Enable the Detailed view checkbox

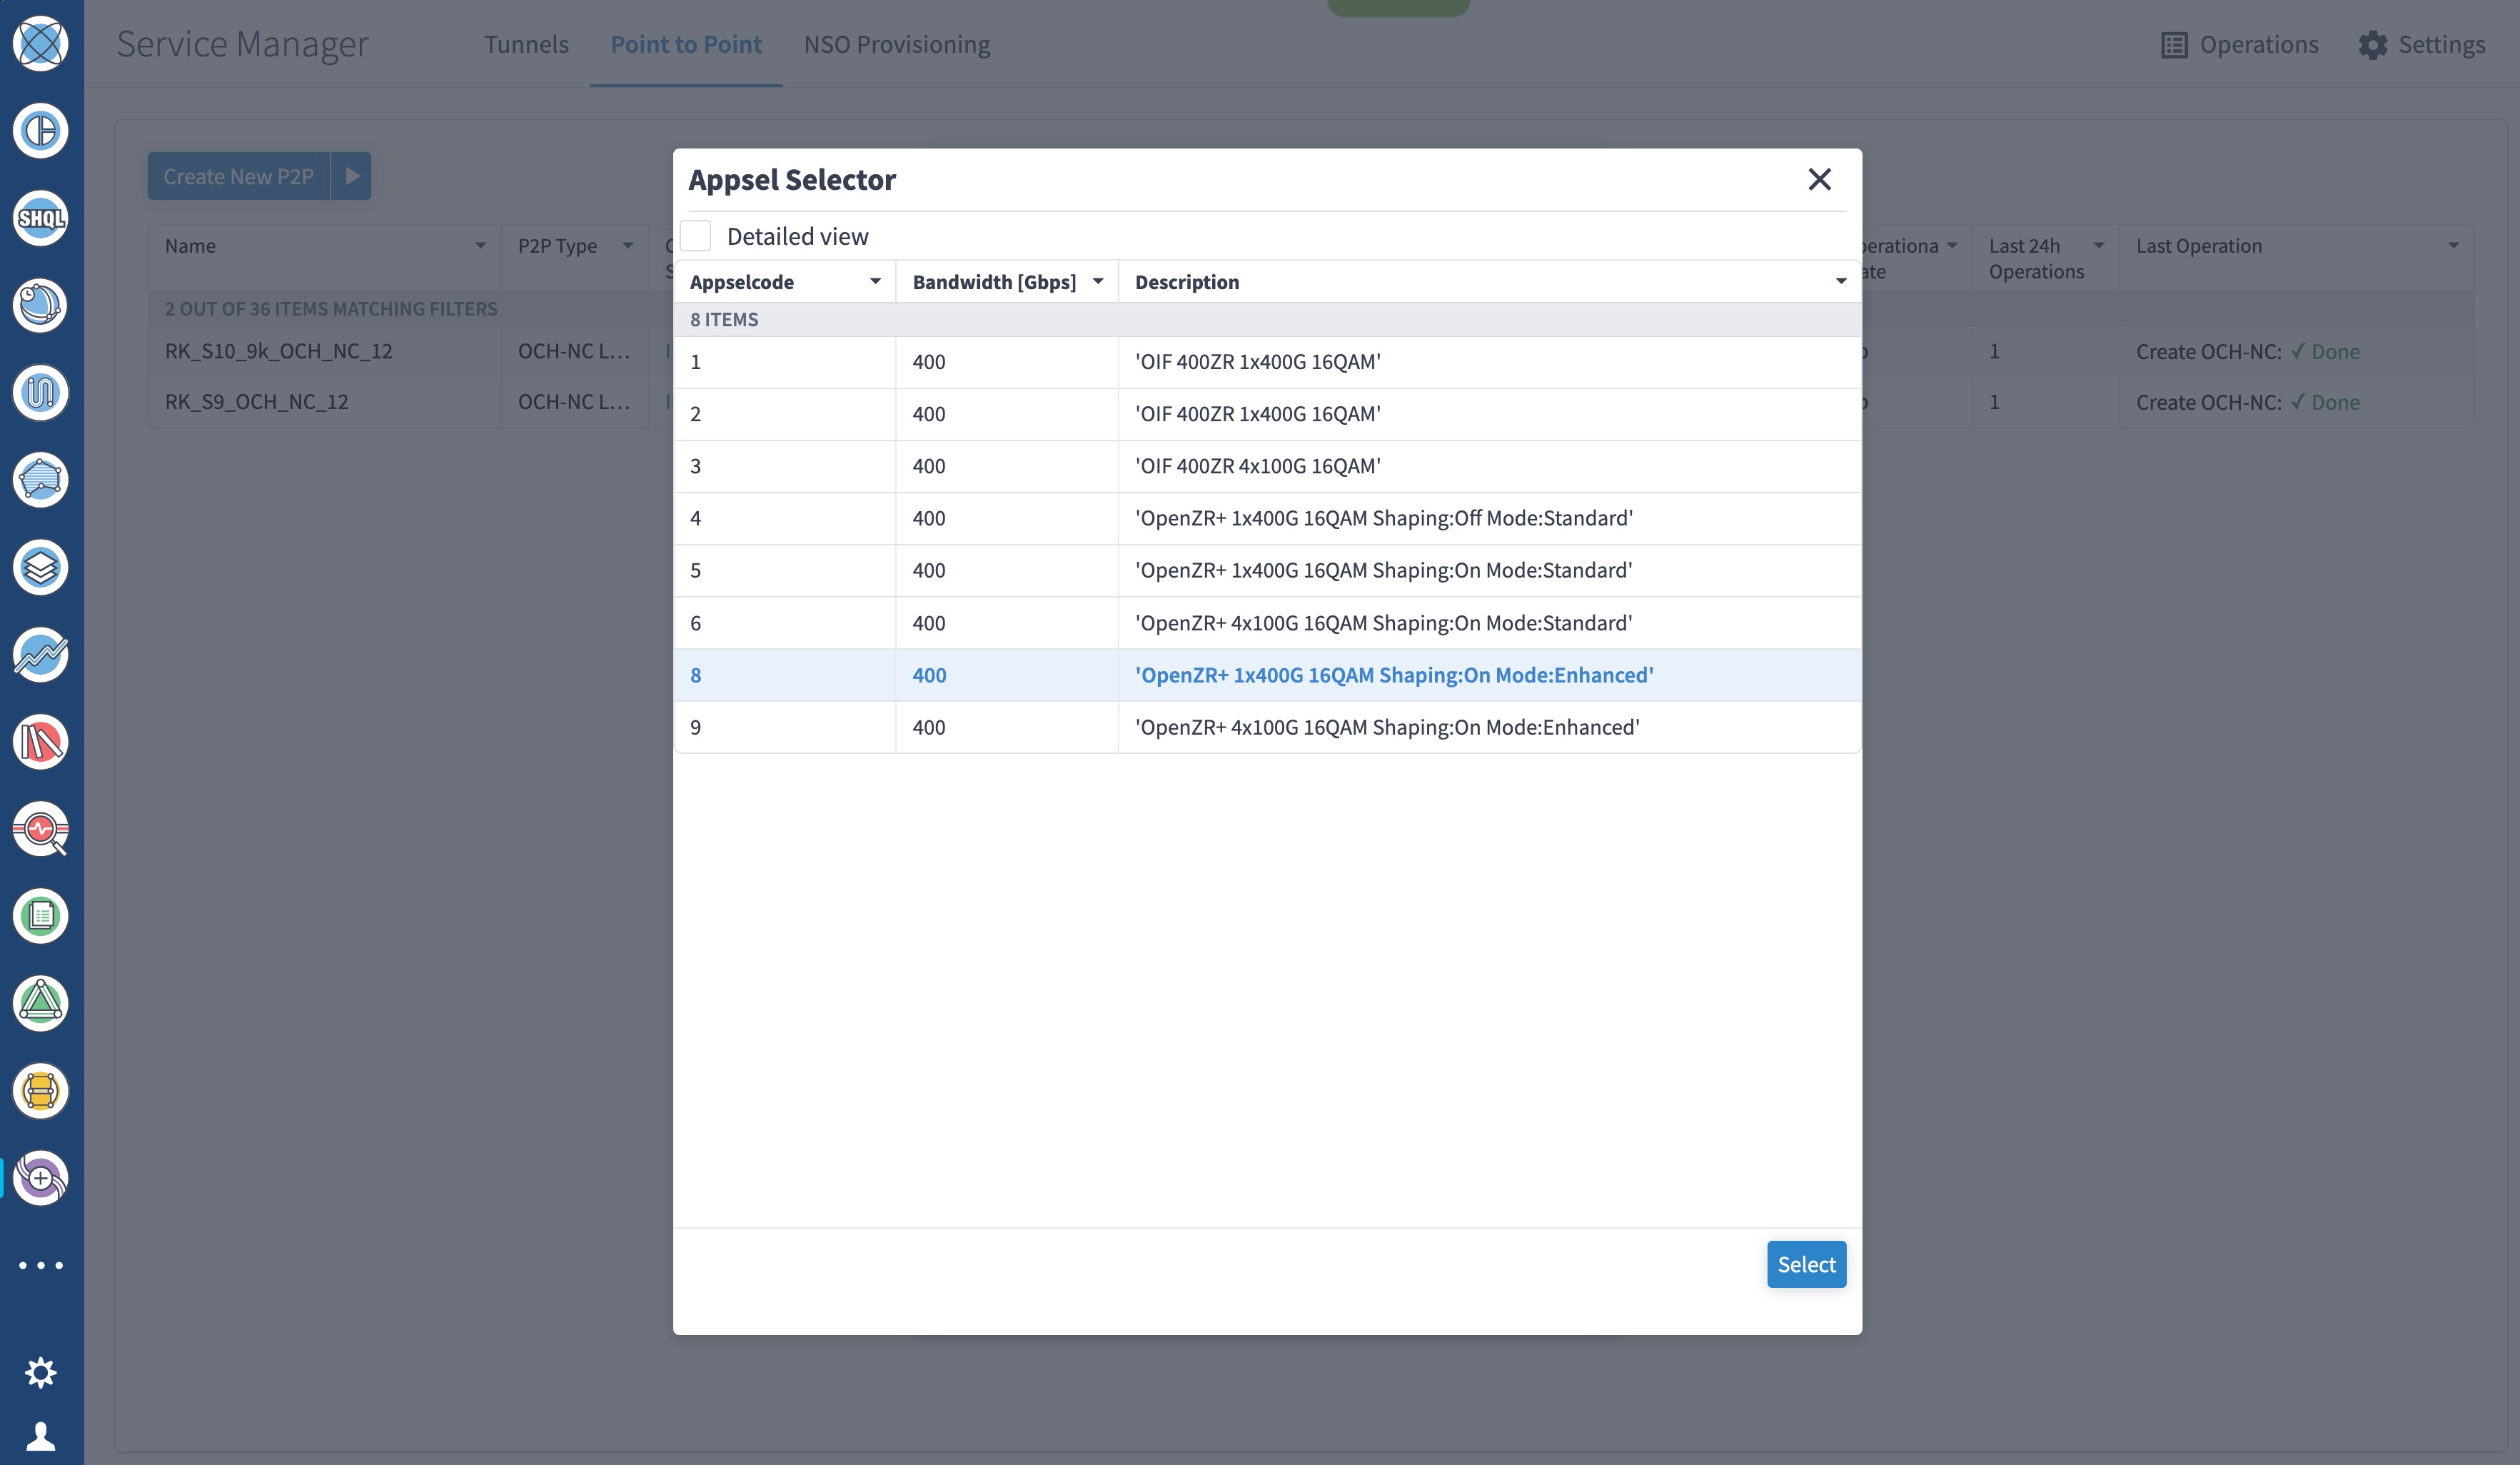[695, 235]
